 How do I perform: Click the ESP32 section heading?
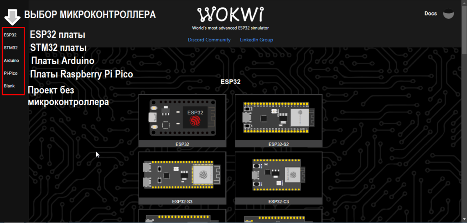[x=230, y=82]
